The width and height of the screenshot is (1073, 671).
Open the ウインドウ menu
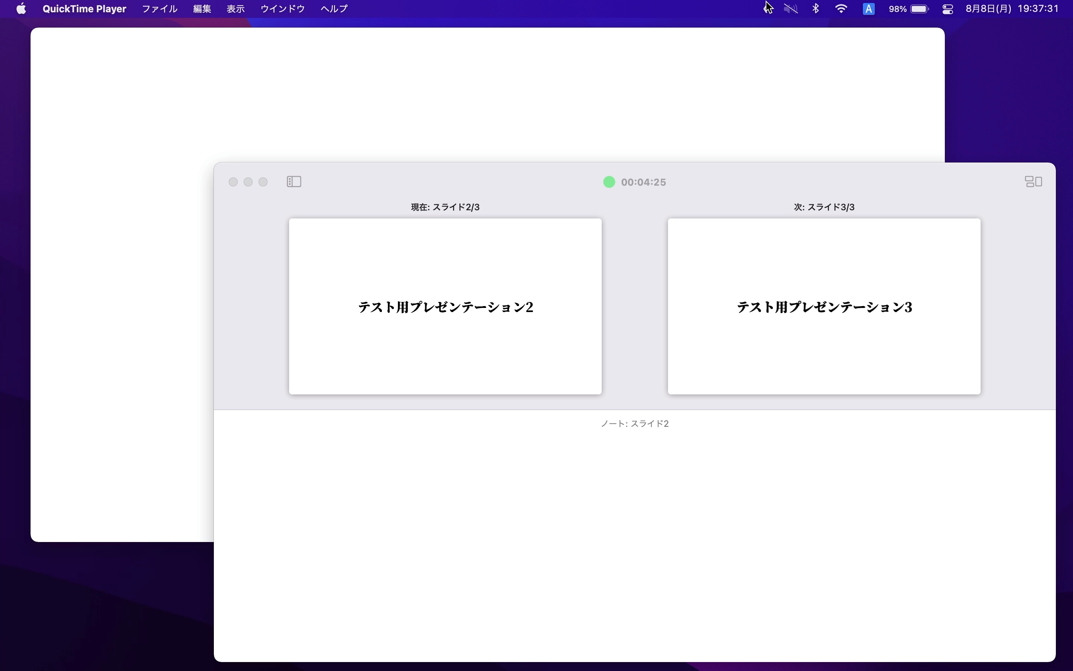coord(282,9)
